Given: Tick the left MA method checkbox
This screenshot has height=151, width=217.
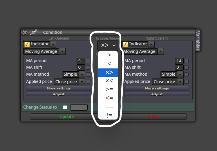Looking at the screenshot, I should tap(88, 74).
